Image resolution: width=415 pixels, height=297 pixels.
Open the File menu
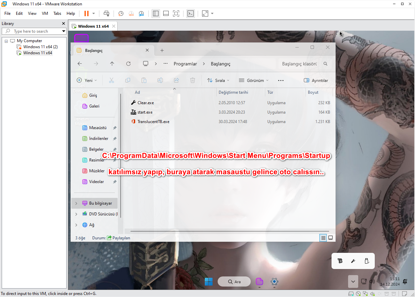pyautogui.click(x=7, y=13)
